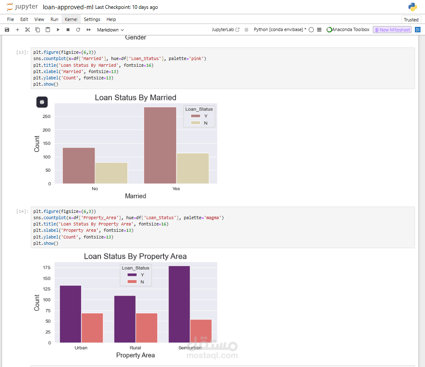Restart kernel and run all cells
Screen dimensions: 425x367
[88, 30]
